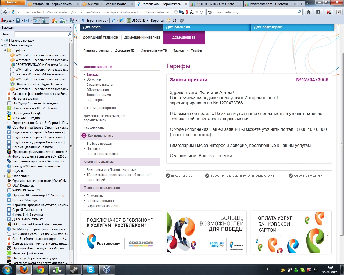Click the red Kaspersky toolbar icon
344x275 pixels.
point(329,12)
